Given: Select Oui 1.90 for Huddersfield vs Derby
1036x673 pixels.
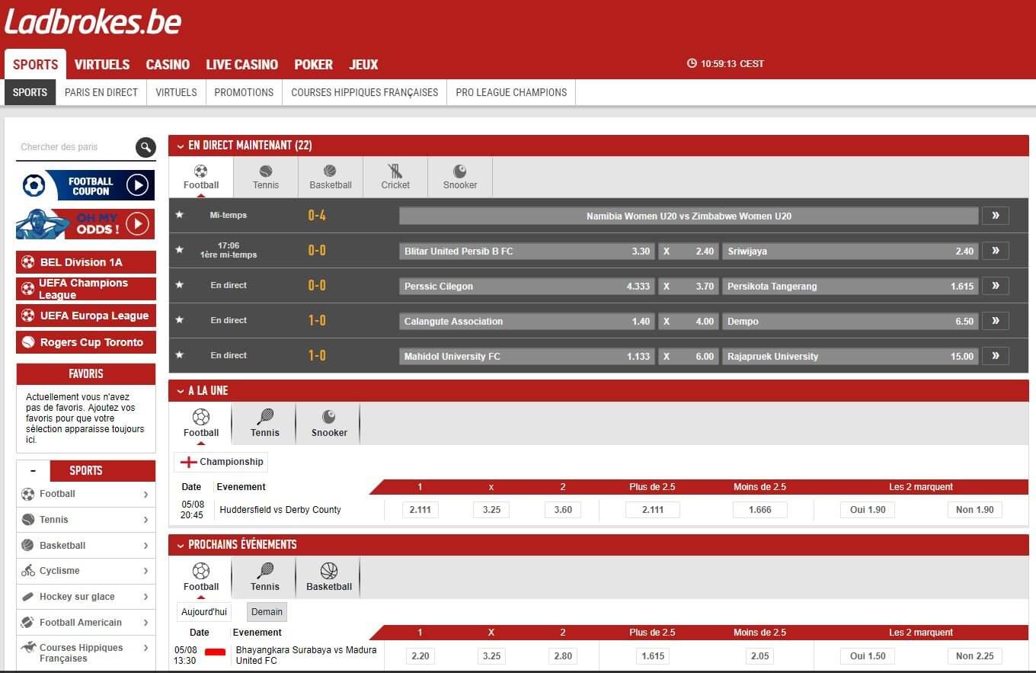Looking at the screenshot, I should click(x=868, y=510).
